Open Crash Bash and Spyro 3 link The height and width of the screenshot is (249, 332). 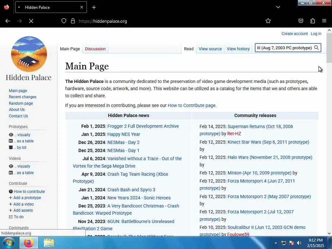(131, 190)
